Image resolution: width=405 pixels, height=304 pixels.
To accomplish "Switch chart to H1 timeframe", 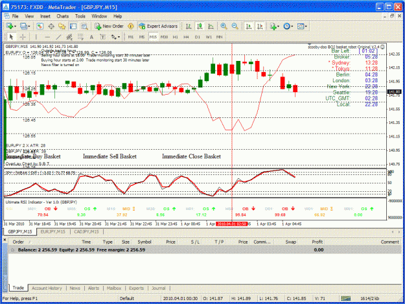I will [x=176, y=37].
